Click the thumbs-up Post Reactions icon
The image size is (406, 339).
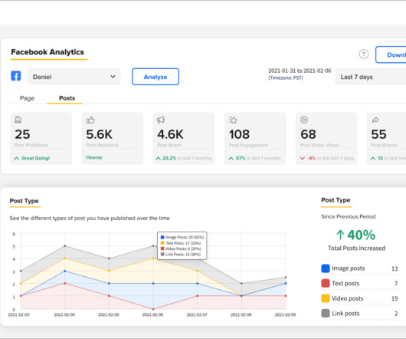[x=90, y=120]
